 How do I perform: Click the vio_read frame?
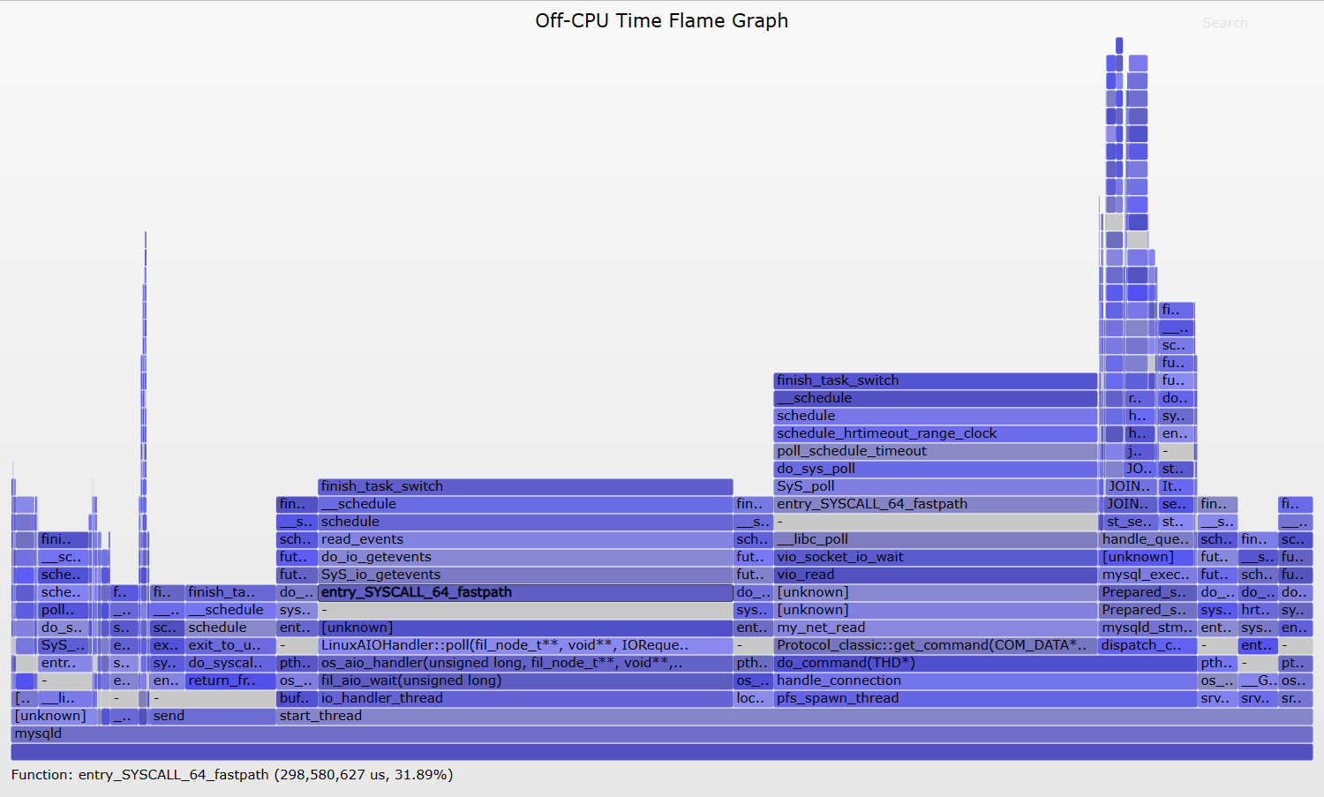coord(936,575)
